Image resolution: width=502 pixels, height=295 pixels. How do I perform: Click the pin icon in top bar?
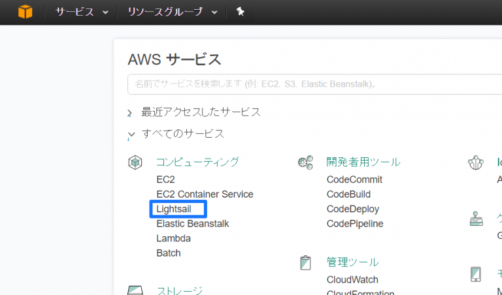240,12
